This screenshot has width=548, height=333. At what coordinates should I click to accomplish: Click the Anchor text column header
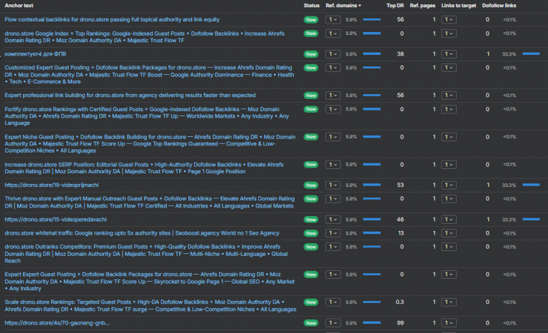pos(19,6)
